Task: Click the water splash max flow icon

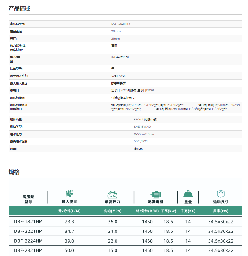Action: pyautogui.click(x=69, y=193)
